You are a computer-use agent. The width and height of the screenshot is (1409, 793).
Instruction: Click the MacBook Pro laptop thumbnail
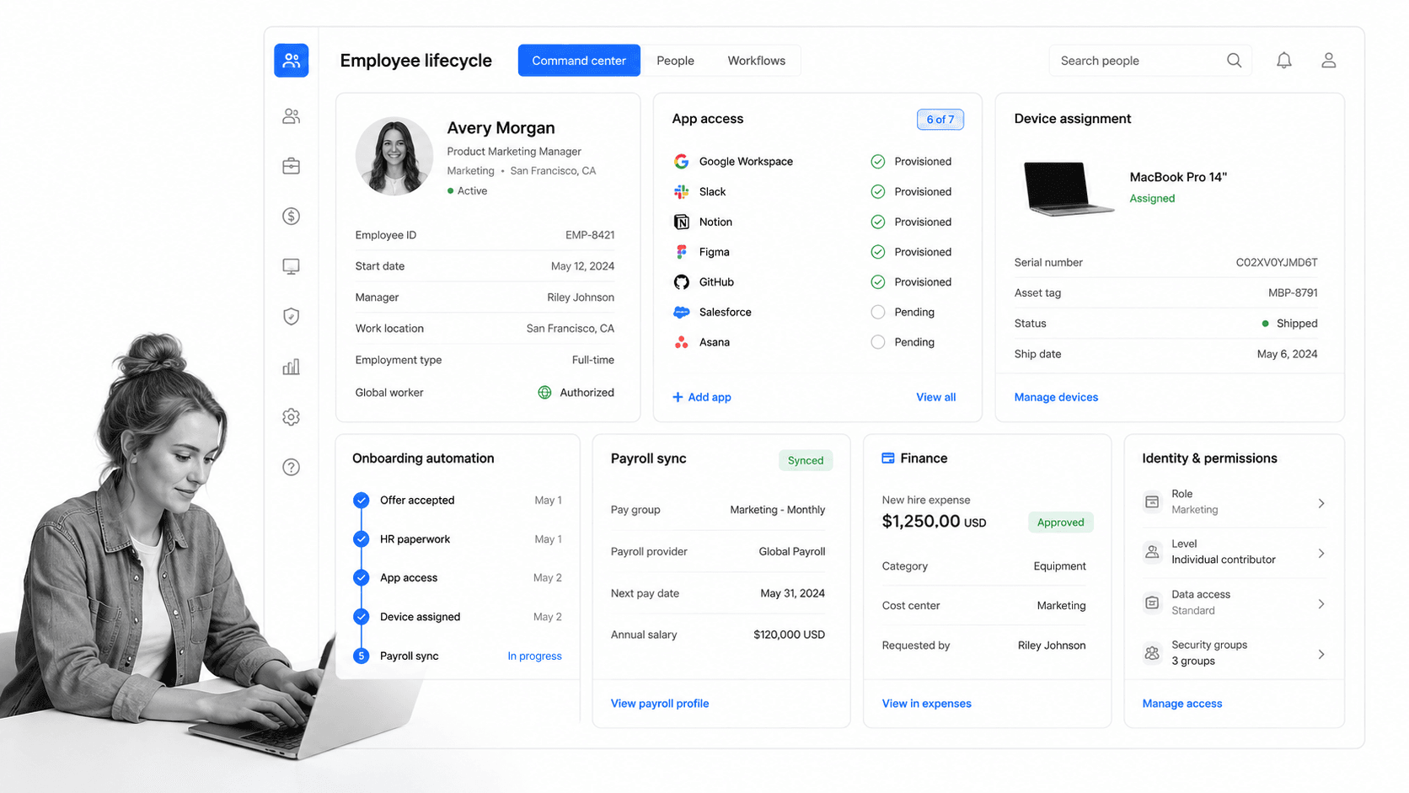(1067, 188)
